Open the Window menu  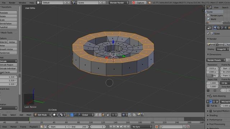coord(22,3)
